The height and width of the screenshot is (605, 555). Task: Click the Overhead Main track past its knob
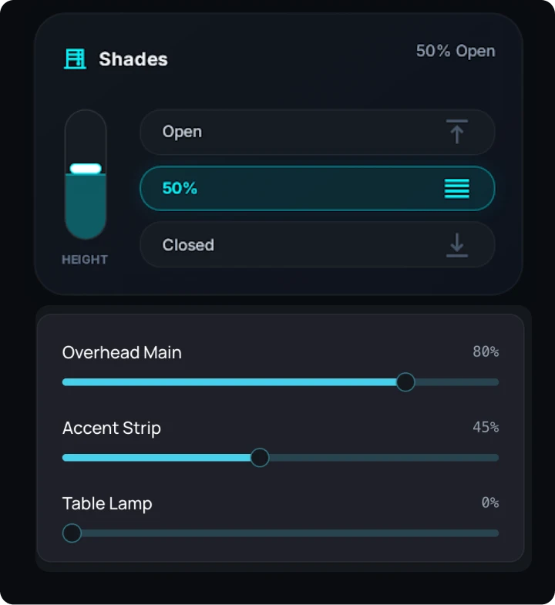[x=457, y=382]
